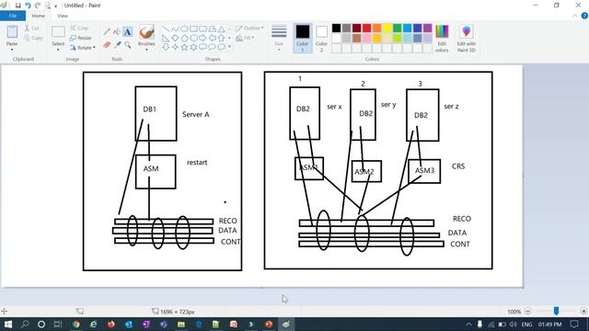Open Google Chrome from the taskbar

pyautogui.click(x=76, y=324)
